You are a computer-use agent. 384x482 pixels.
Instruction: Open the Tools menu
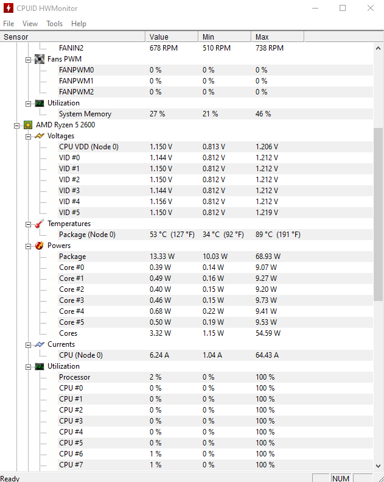click(x=54, y=24)
